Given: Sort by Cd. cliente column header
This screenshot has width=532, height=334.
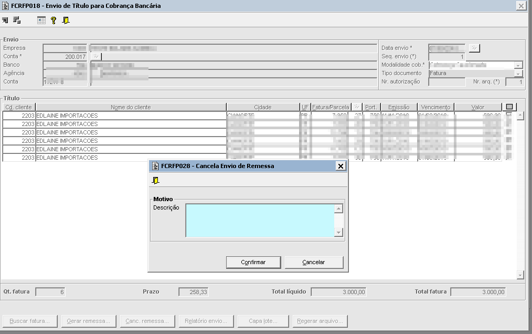Looking at the screenshot, I should [x=19, y=107].
